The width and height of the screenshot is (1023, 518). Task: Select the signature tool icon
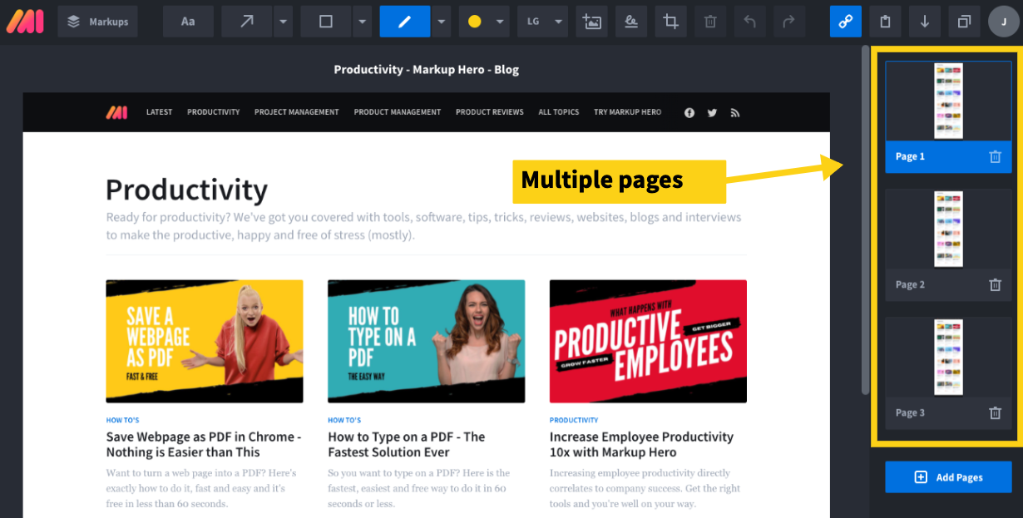tap(631, 22)
